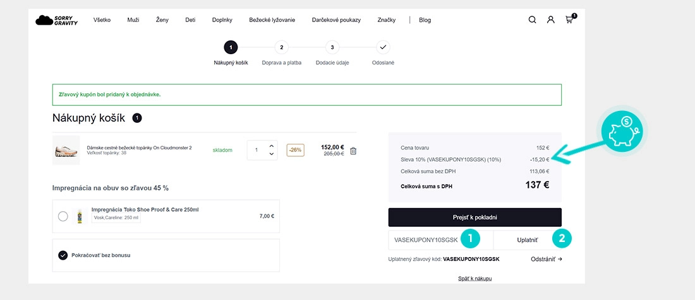Click the Vosk,Careline: 250 ml variant label
The image size is (695, 300).
point(116,218)
